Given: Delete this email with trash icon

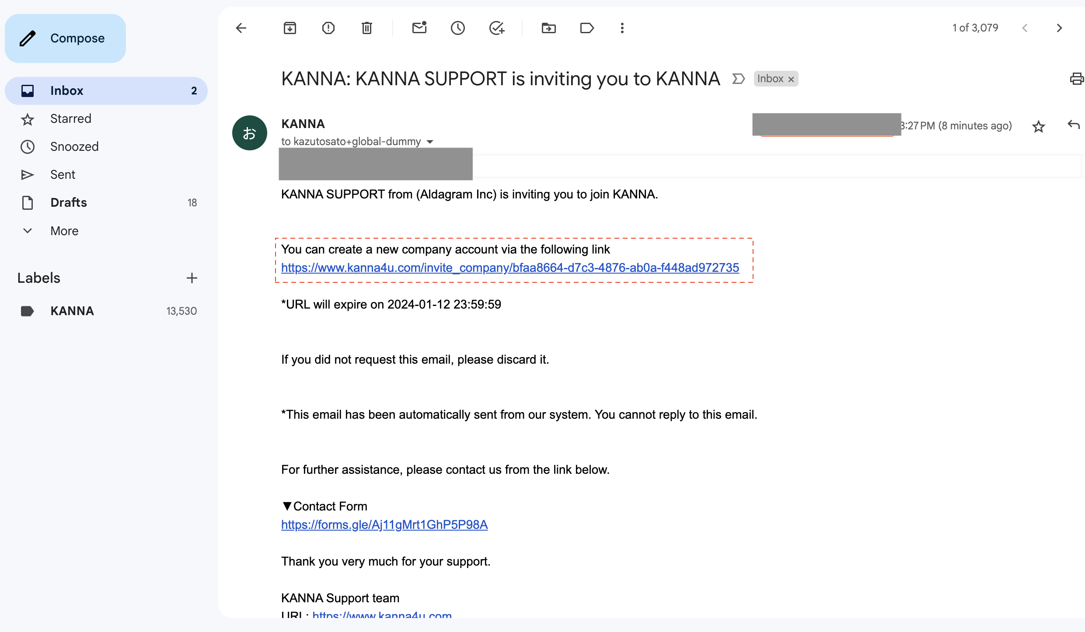Looking at the screenshot, I should [x=366, y=28].
